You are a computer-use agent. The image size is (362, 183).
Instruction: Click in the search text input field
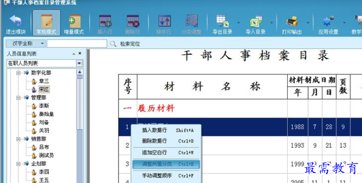(77, 44)
